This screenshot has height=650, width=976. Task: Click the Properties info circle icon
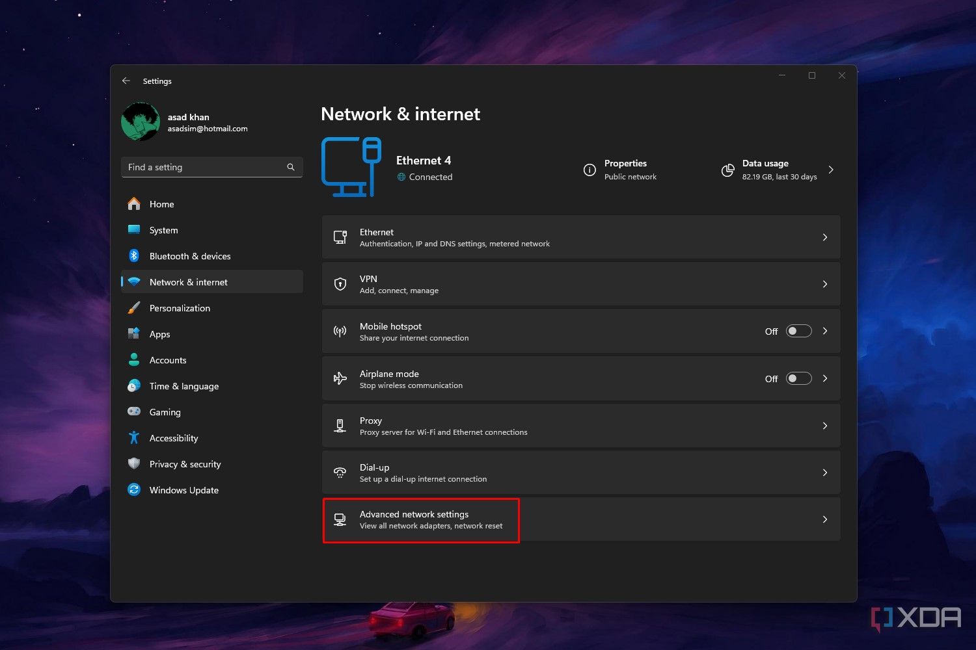590,170
